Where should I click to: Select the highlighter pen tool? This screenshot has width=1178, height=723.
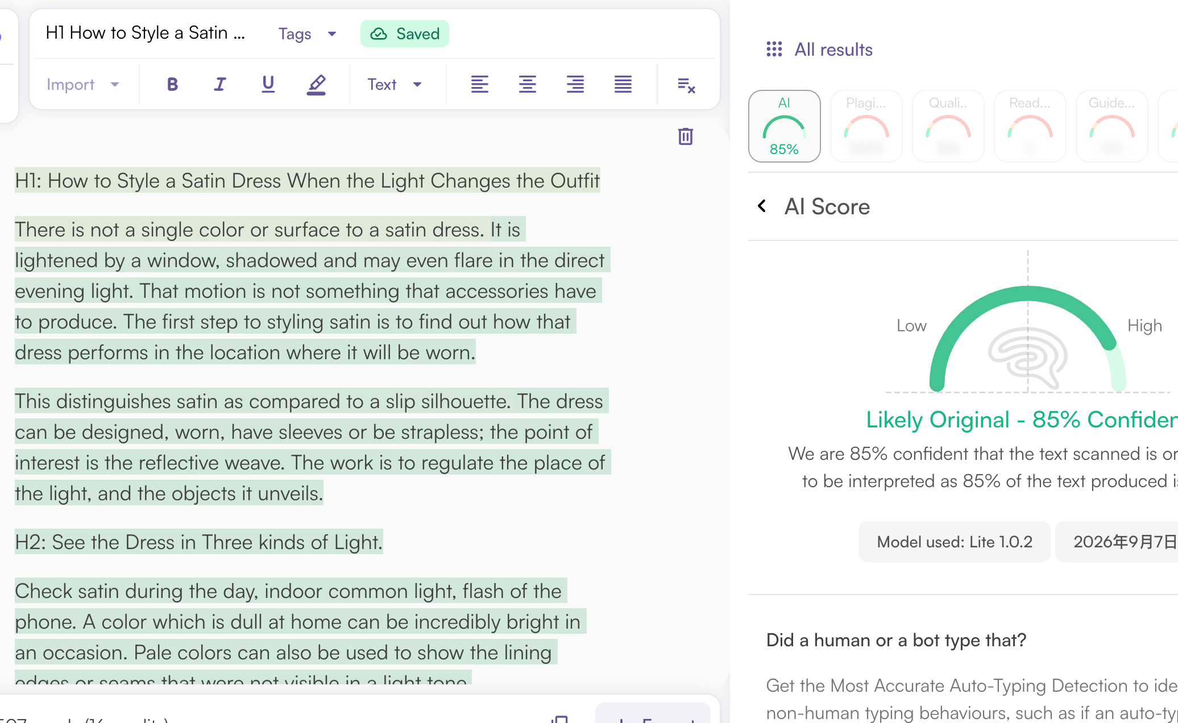(316, 85)
